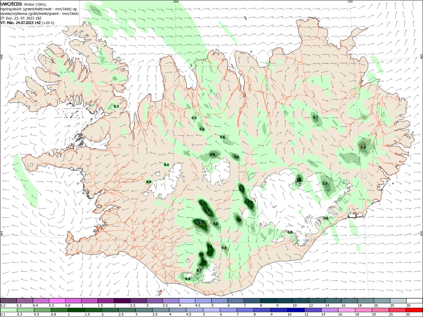Pick the bright red rain swatch labeled 30
The image size is (423, 317).
click(x=414, y=310)
